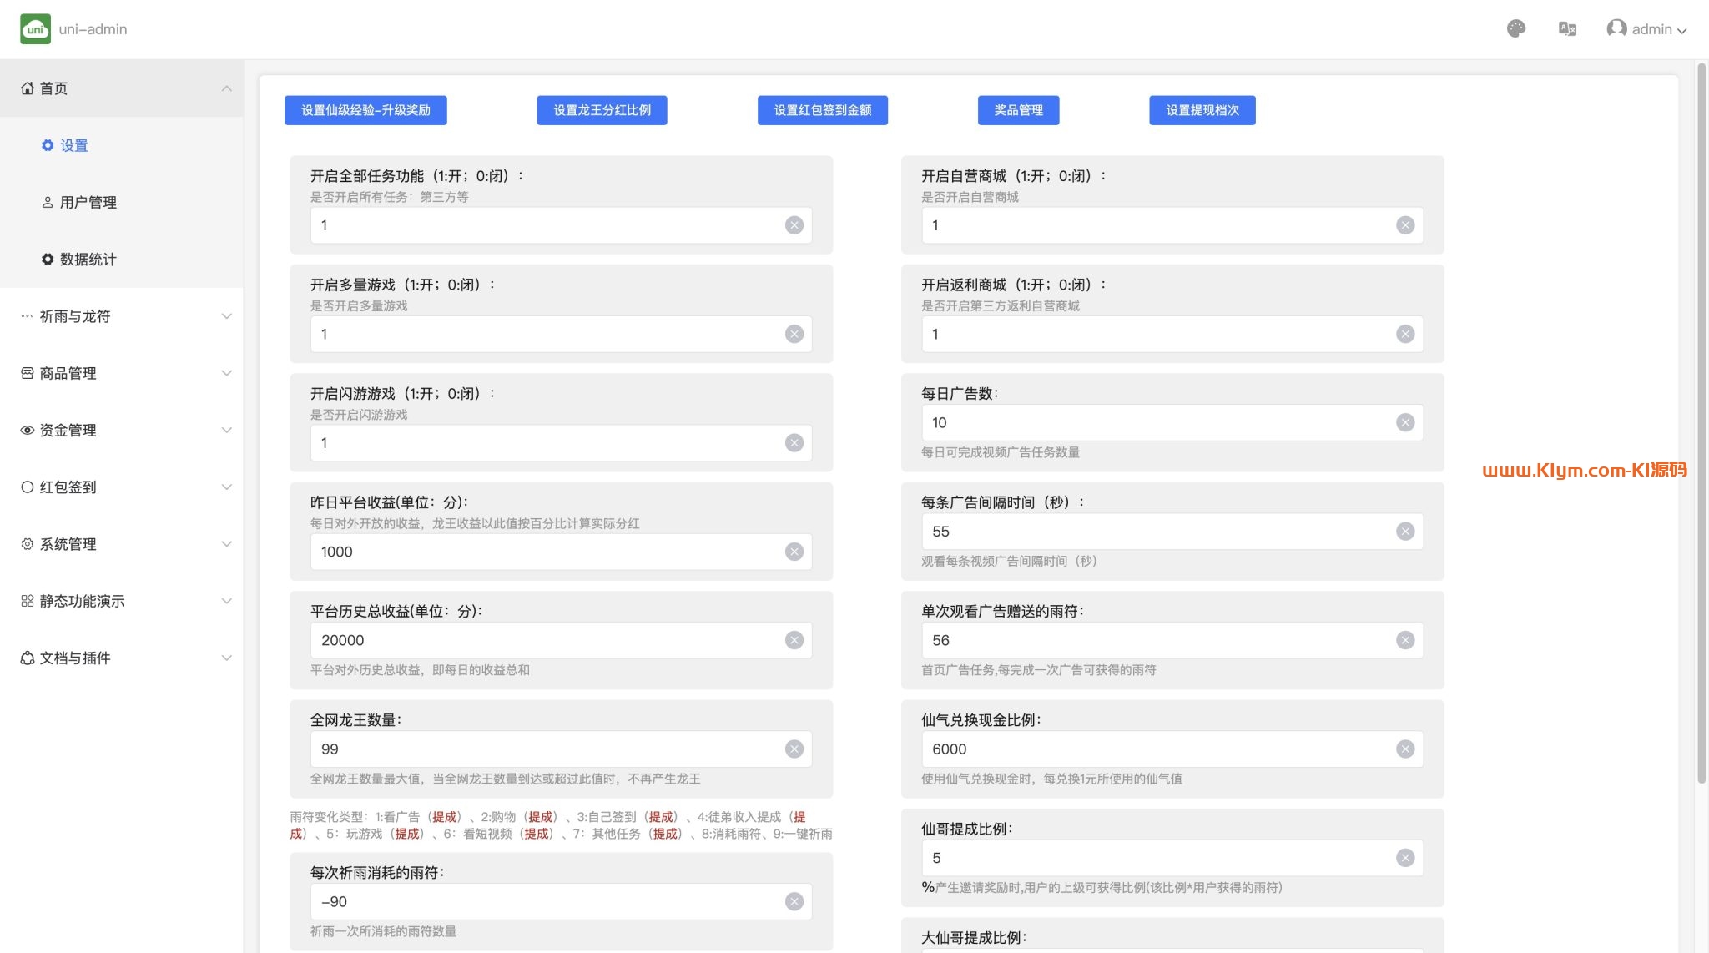Image resolution: width=1709 pixels, height=953 pixels.
Task: Click the 设置龙王分红比例 button
Action: tap(602, 110)
